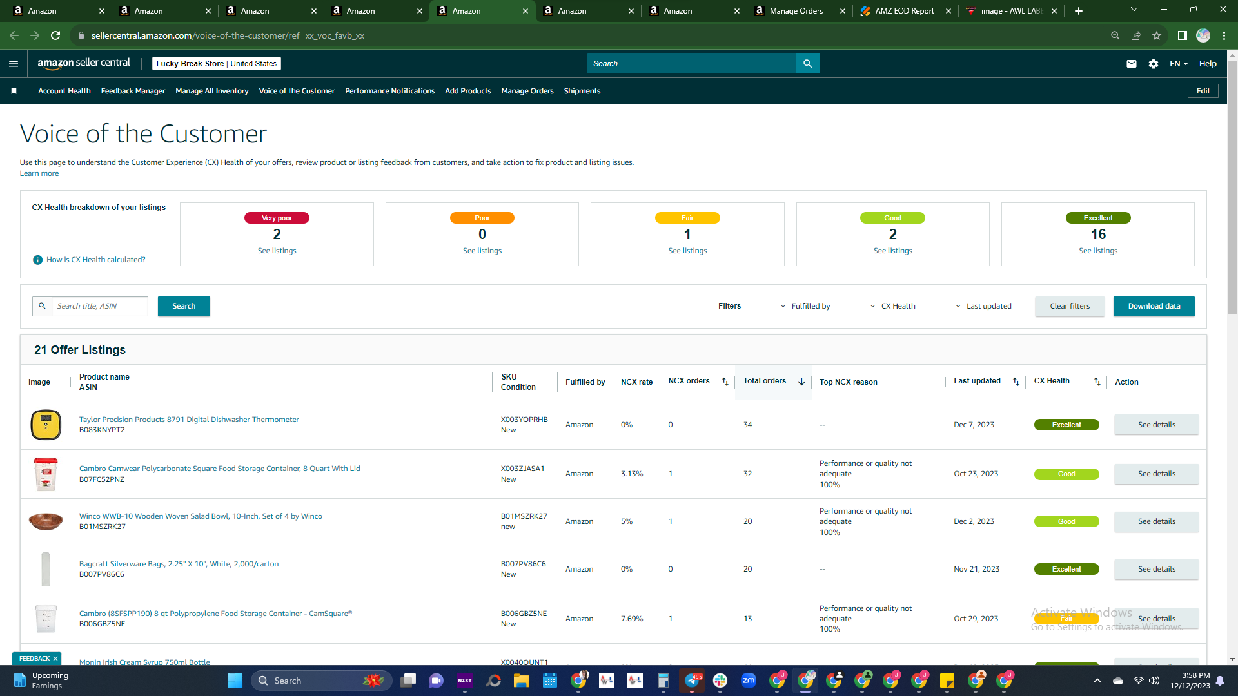Open Sticky Notes from the taskbar

947,681
